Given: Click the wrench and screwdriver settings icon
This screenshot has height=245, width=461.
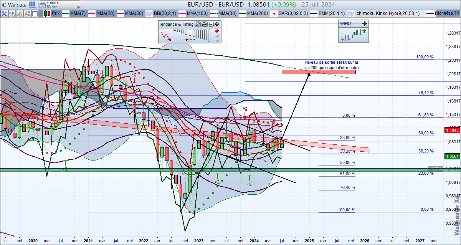Looking at the screenshot, I should (5, 13).
